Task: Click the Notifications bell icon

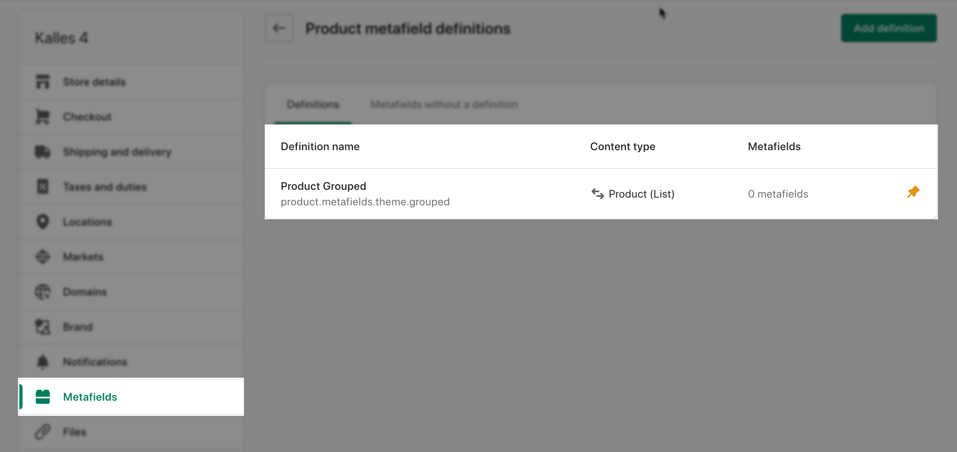Action: (43, 362)
